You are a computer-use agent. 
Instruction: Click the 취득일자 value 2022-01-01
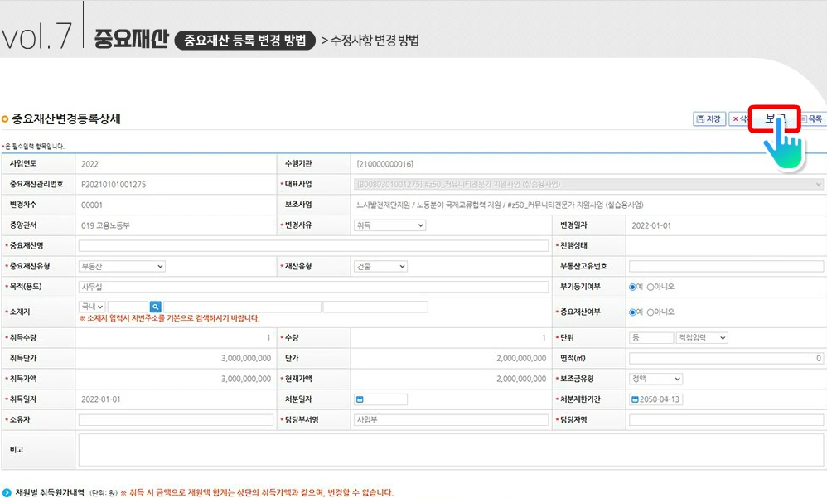[x=101, y=399]
